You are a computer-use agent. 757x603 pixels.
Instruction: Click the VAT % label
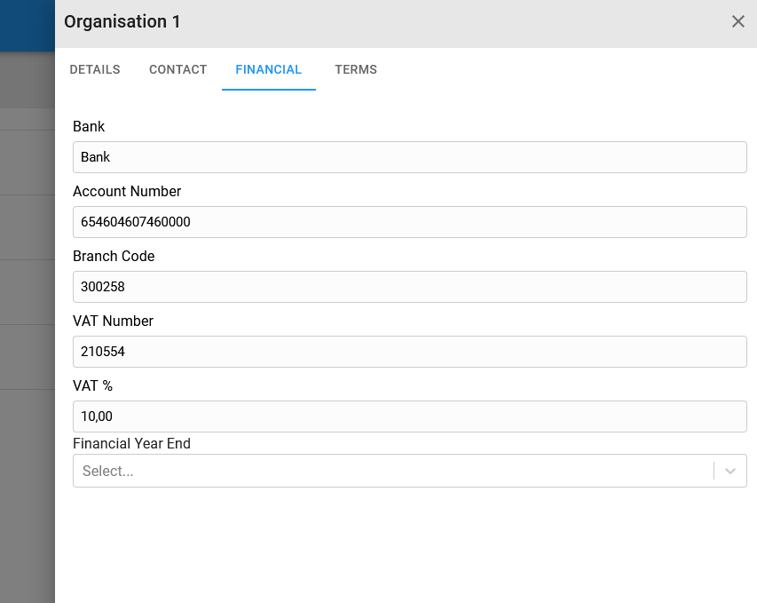tap(92, 385)
